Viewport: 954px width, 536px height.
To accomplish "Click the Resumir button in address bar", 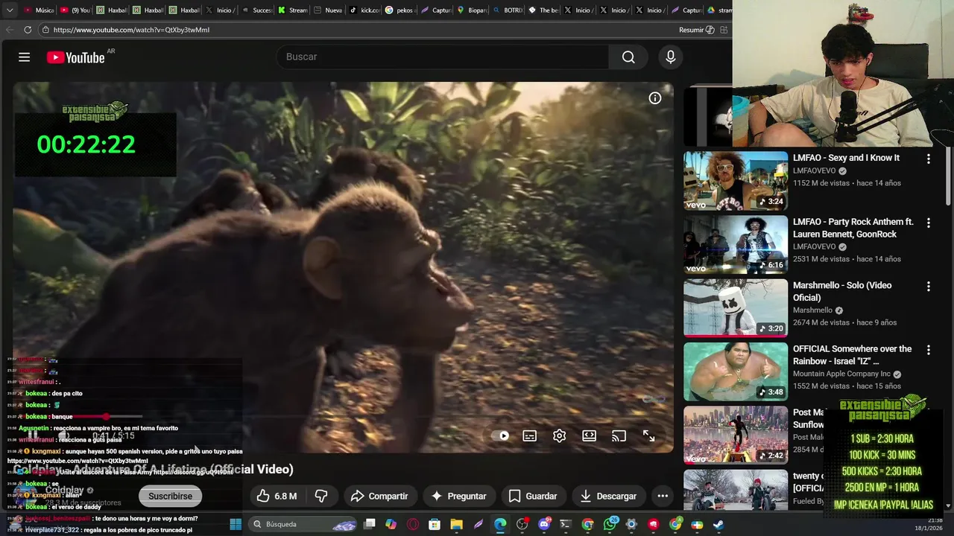I will click(696, 30).
